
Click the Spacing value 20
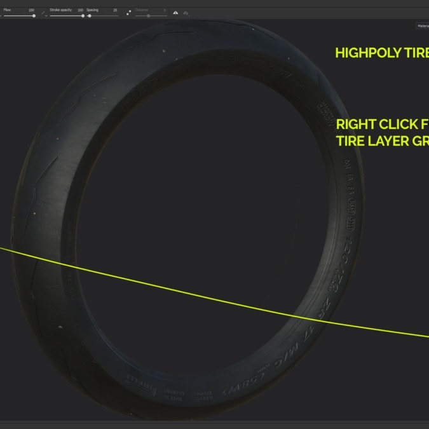click(x=115, y=10)
